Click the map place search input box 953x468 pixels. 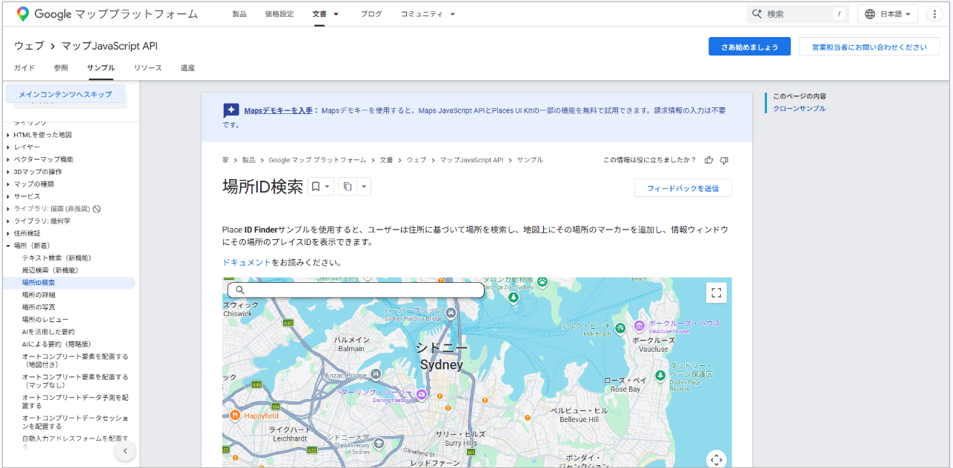356,290
